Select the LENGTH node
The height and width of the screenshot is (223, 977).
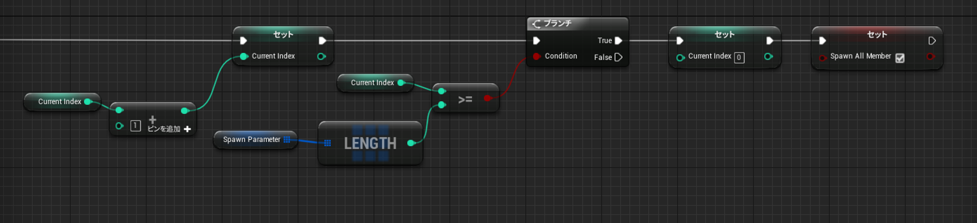click(370, 143)
